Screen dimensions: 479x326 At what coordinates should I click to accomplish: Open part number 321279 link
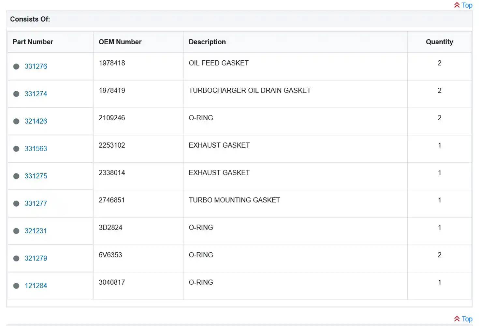(36, 258)
